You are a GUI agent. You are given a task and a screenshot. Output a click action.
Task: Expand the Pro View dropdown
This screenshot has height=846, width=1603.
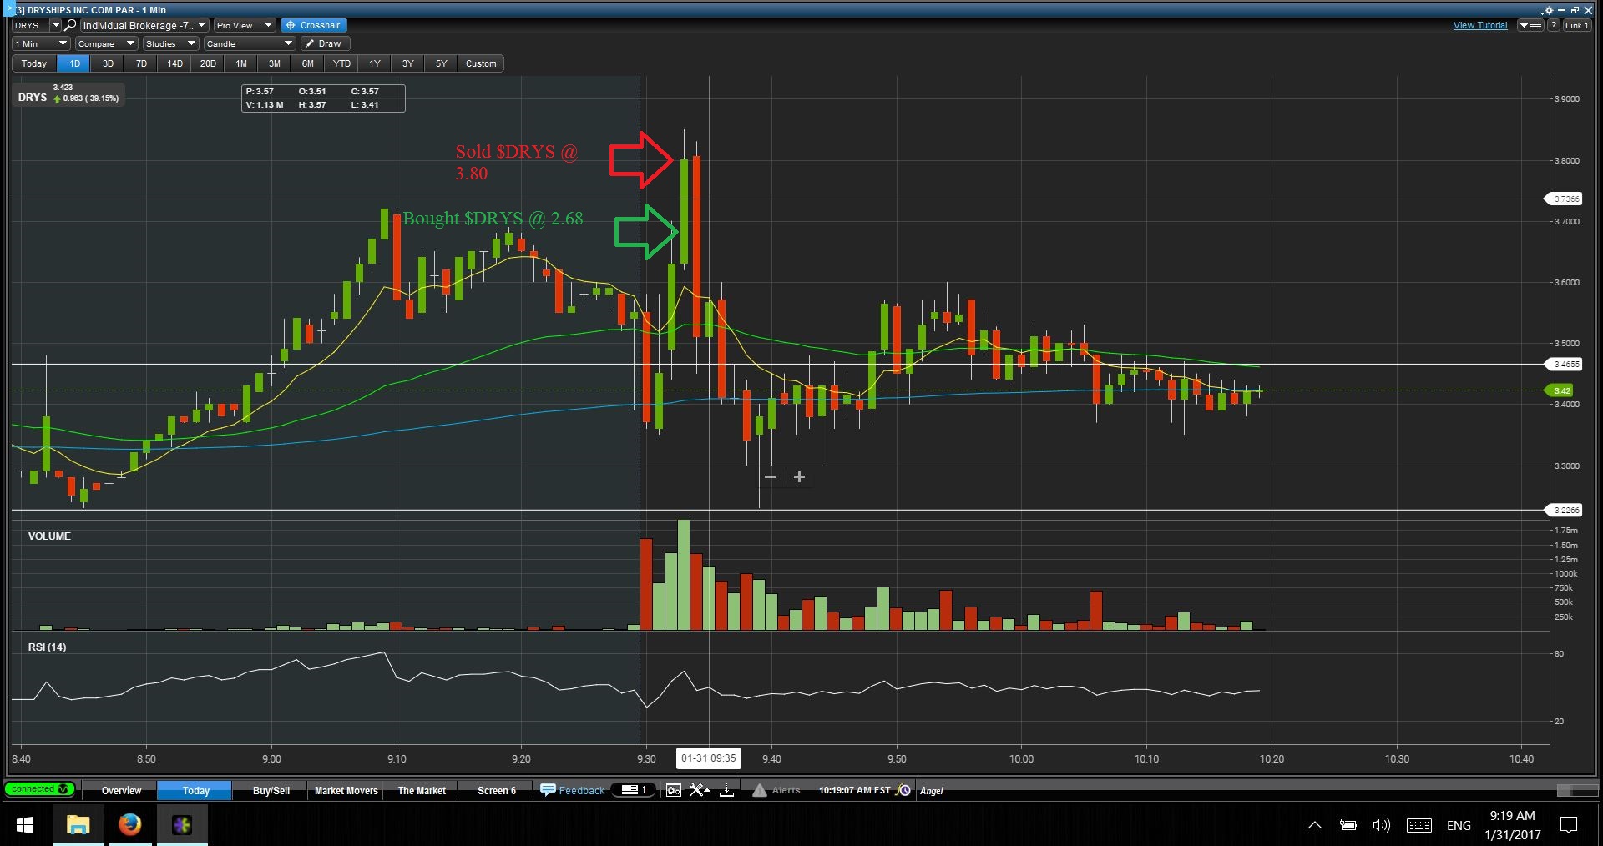244,25
